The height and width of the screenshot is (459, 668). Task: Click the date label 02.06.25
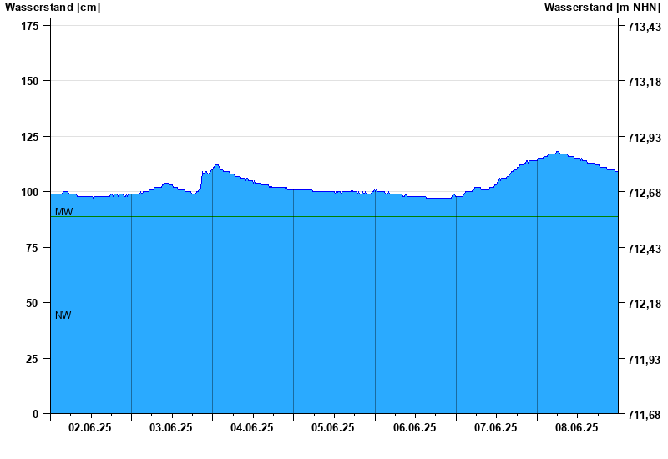tap(90, 427)
